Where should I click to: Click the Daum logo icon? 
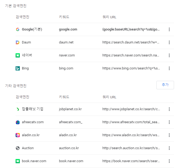coord(18,42)
